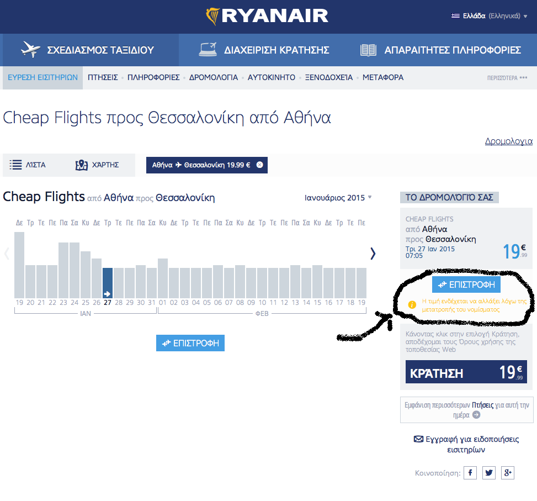
Task: Click the airplane icon beside ΣΧΕΔΙΑΣΜΟΣ ΤΑΞΙΔΙΟΥ
Action: [x=30, y=50]
